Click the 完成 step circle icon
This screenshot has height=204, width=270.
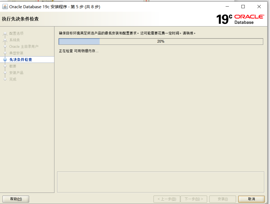coord(5,79)
